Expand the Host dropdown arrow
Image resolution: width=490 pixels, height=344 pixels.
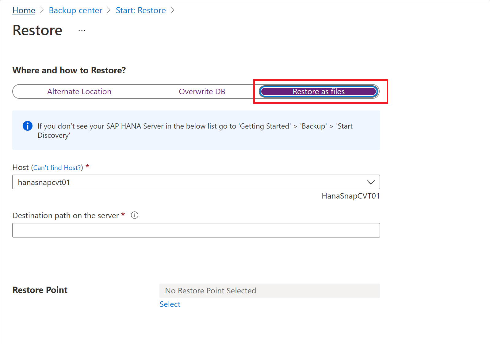(370, 182)
